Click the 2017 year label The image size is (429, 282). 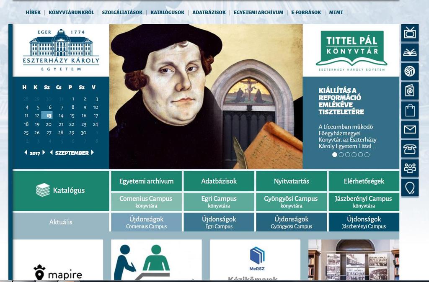point(35,153)
